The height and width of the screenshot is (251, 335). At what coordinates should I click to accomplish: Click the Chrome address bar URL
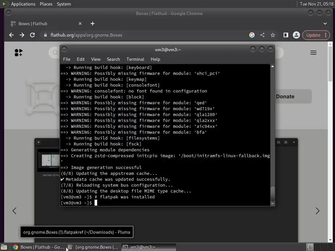[86, 35]
